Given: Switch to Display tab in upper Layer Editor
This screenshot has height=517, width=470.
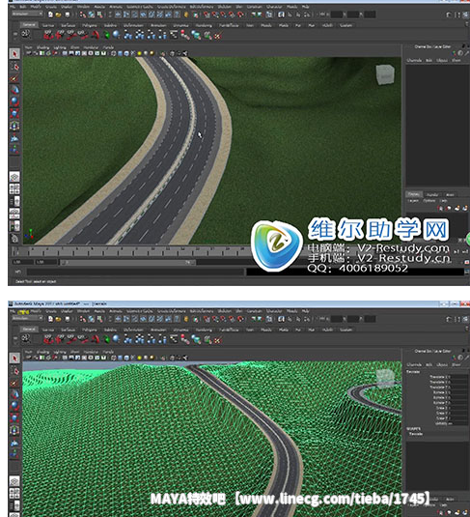Looking at the screenshot, I should pyautogui.click(x=414, y=194).
